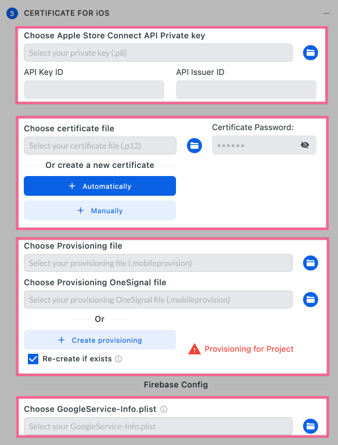338x445 pixels.
Task: Browse for Apple Store Connect private key file
Action: [311, 53]
